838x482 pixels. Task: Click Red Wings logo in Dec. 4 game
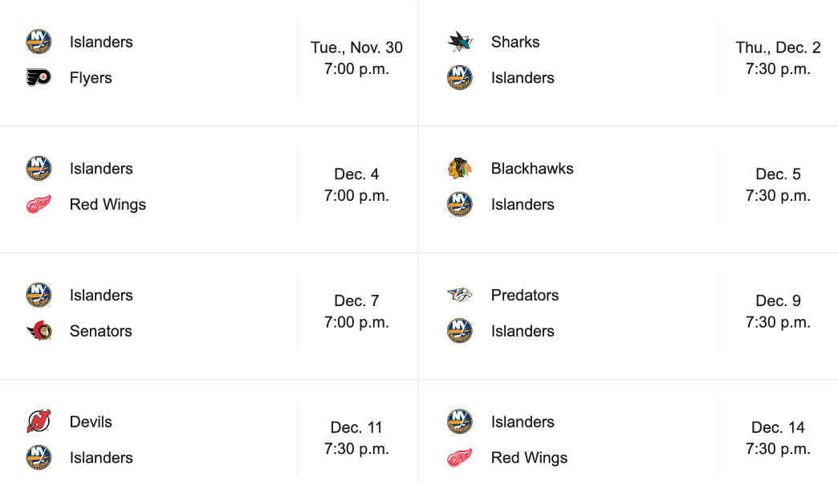point(39,205)
